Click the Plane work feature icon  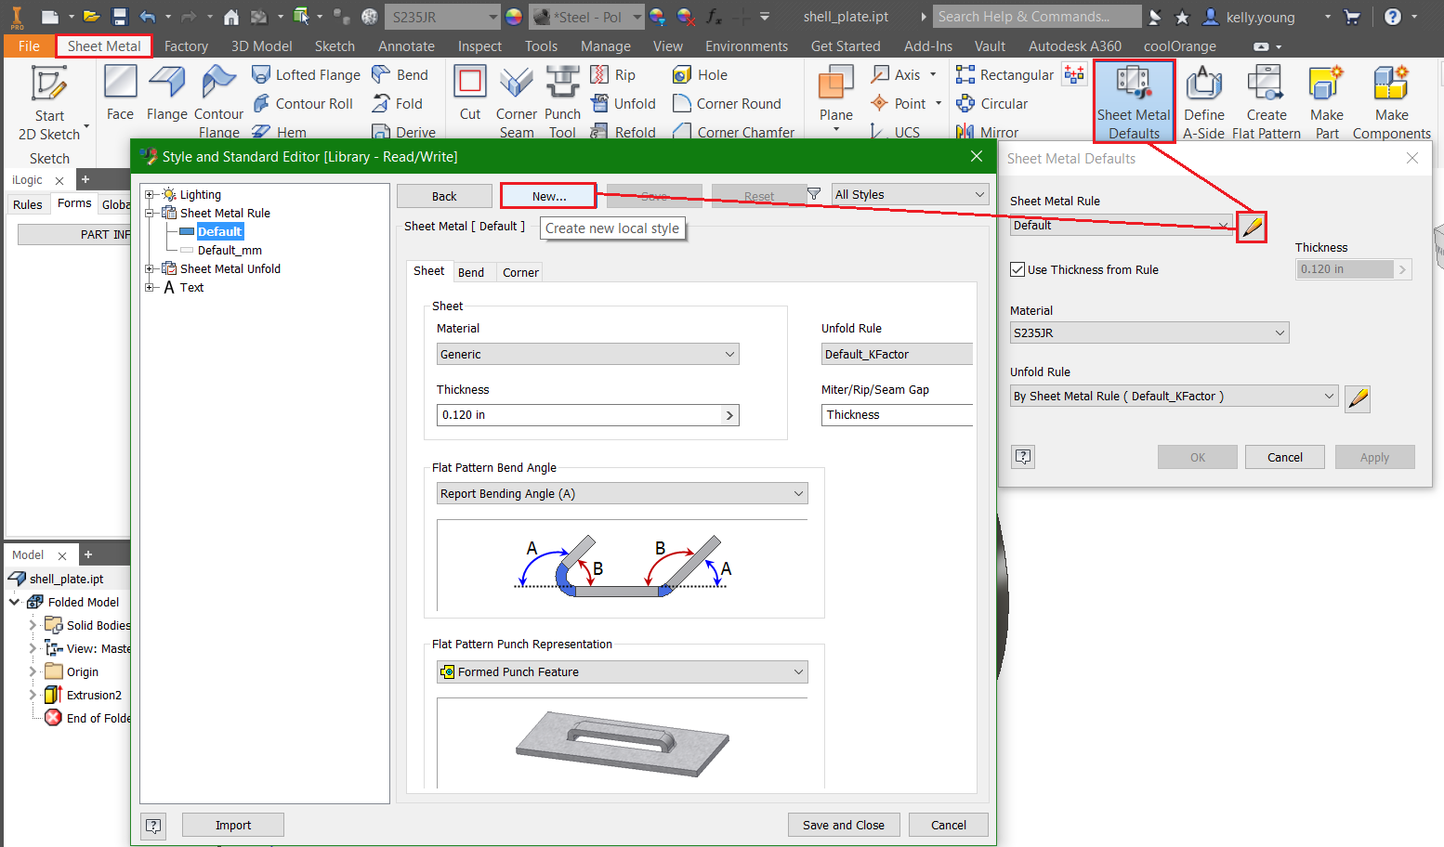835,84
